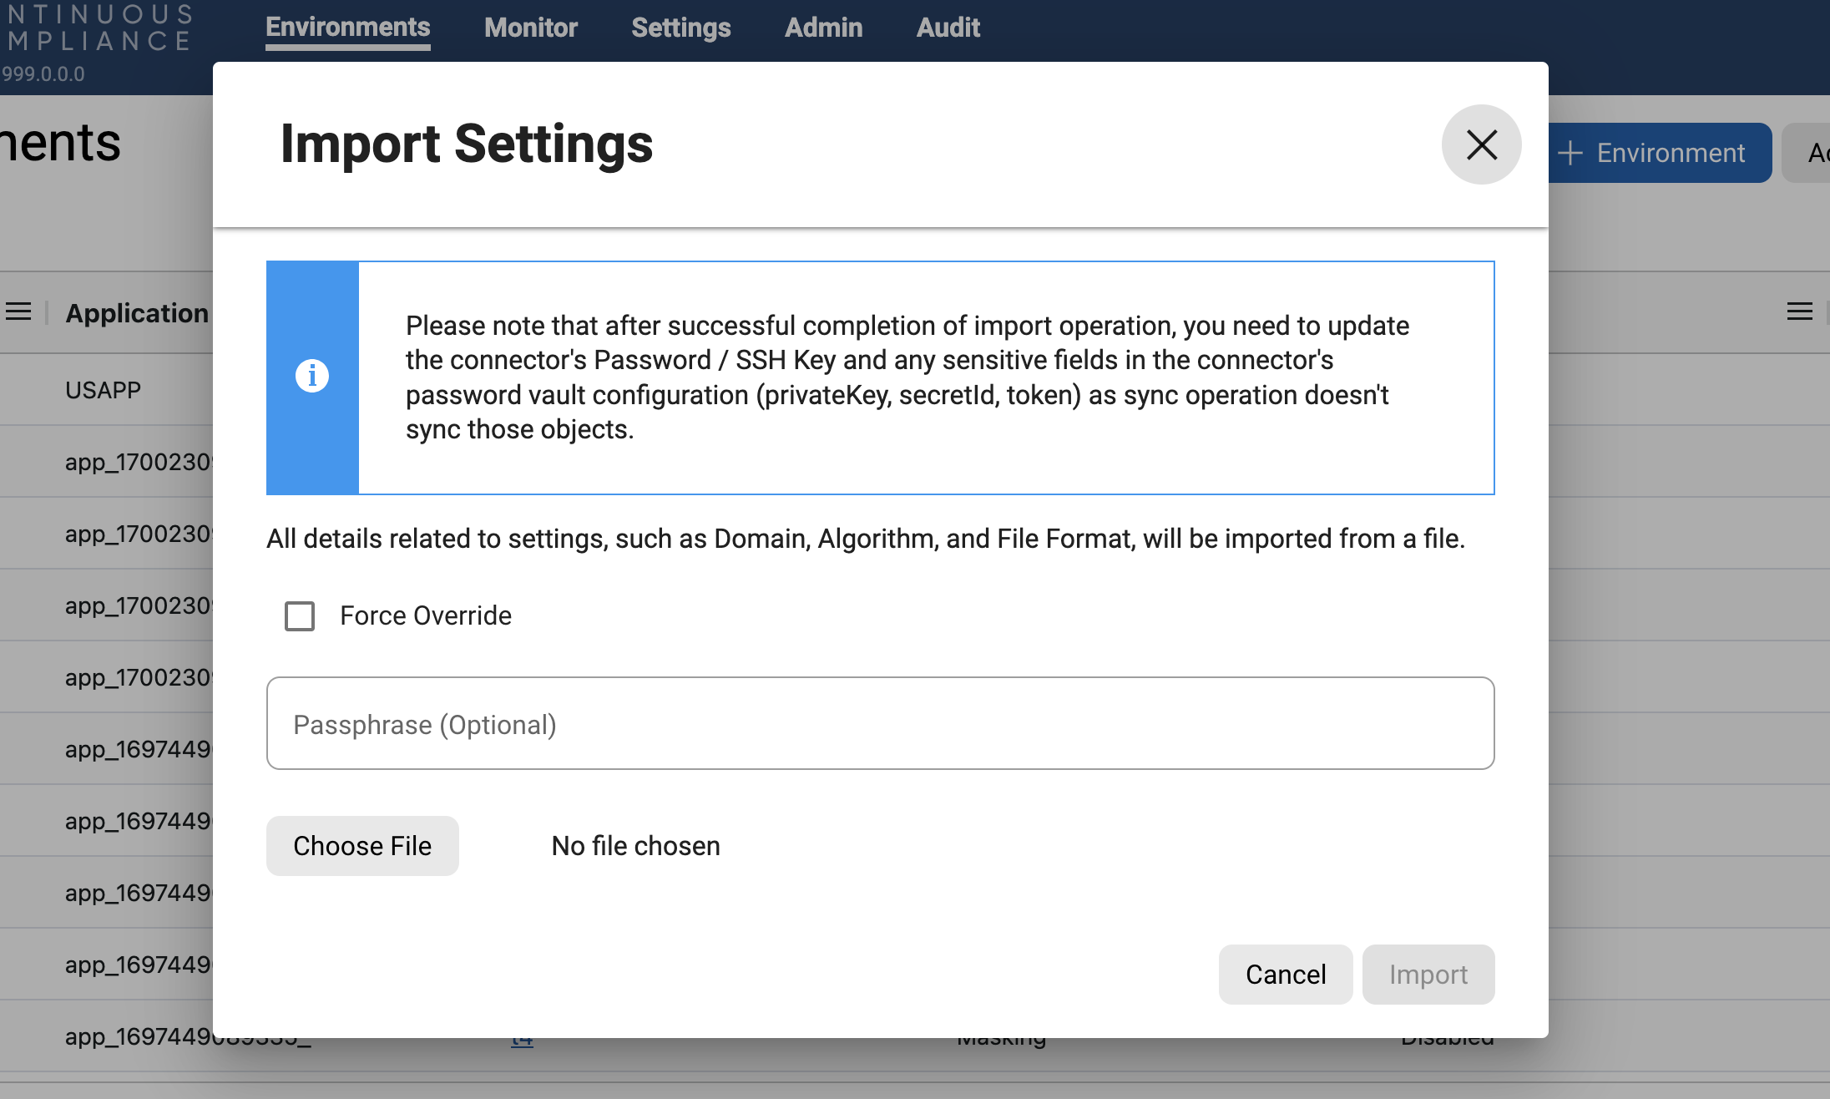Select the USAPP application row

(103, 389)
